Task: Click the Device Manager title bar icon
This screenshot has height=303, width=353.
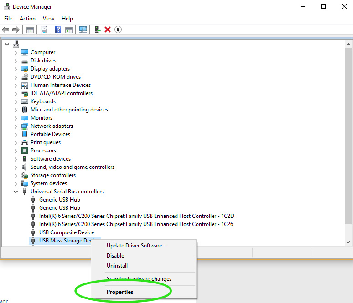Action: 6,6
